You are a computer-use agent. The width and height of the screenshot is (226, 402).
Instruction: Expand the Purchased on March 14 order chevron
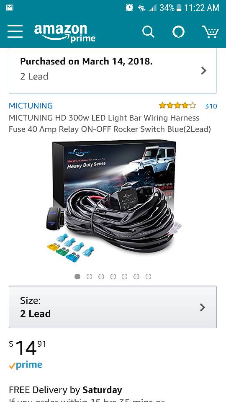(204, 70)
